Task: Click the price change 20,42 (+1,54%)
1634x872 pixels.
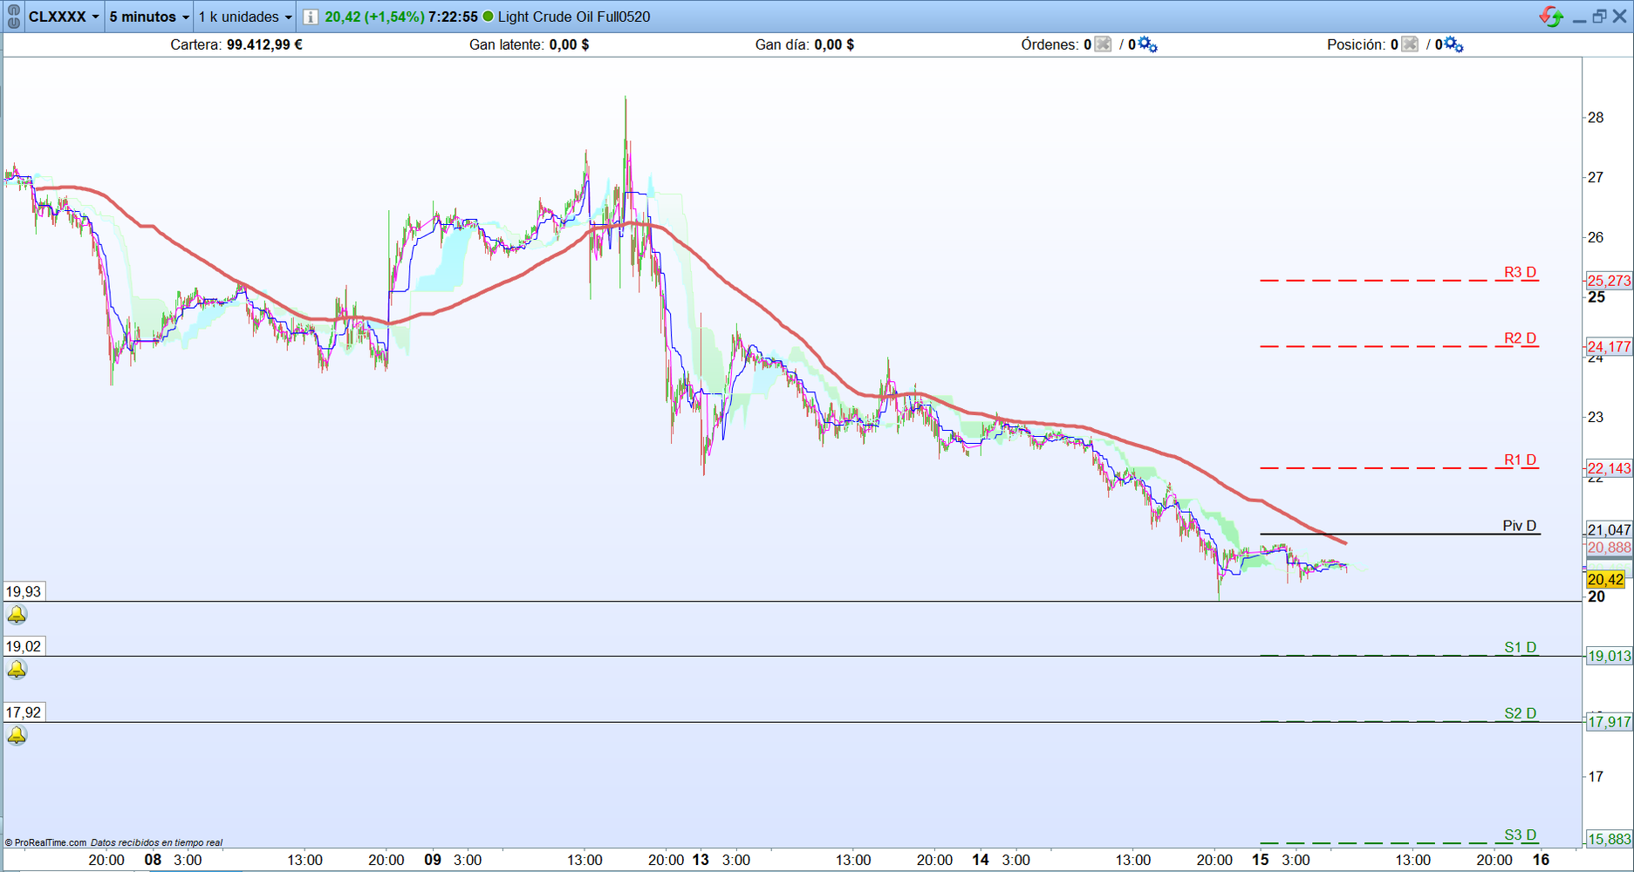Action: pyautogui.click(x=374, y=17)
